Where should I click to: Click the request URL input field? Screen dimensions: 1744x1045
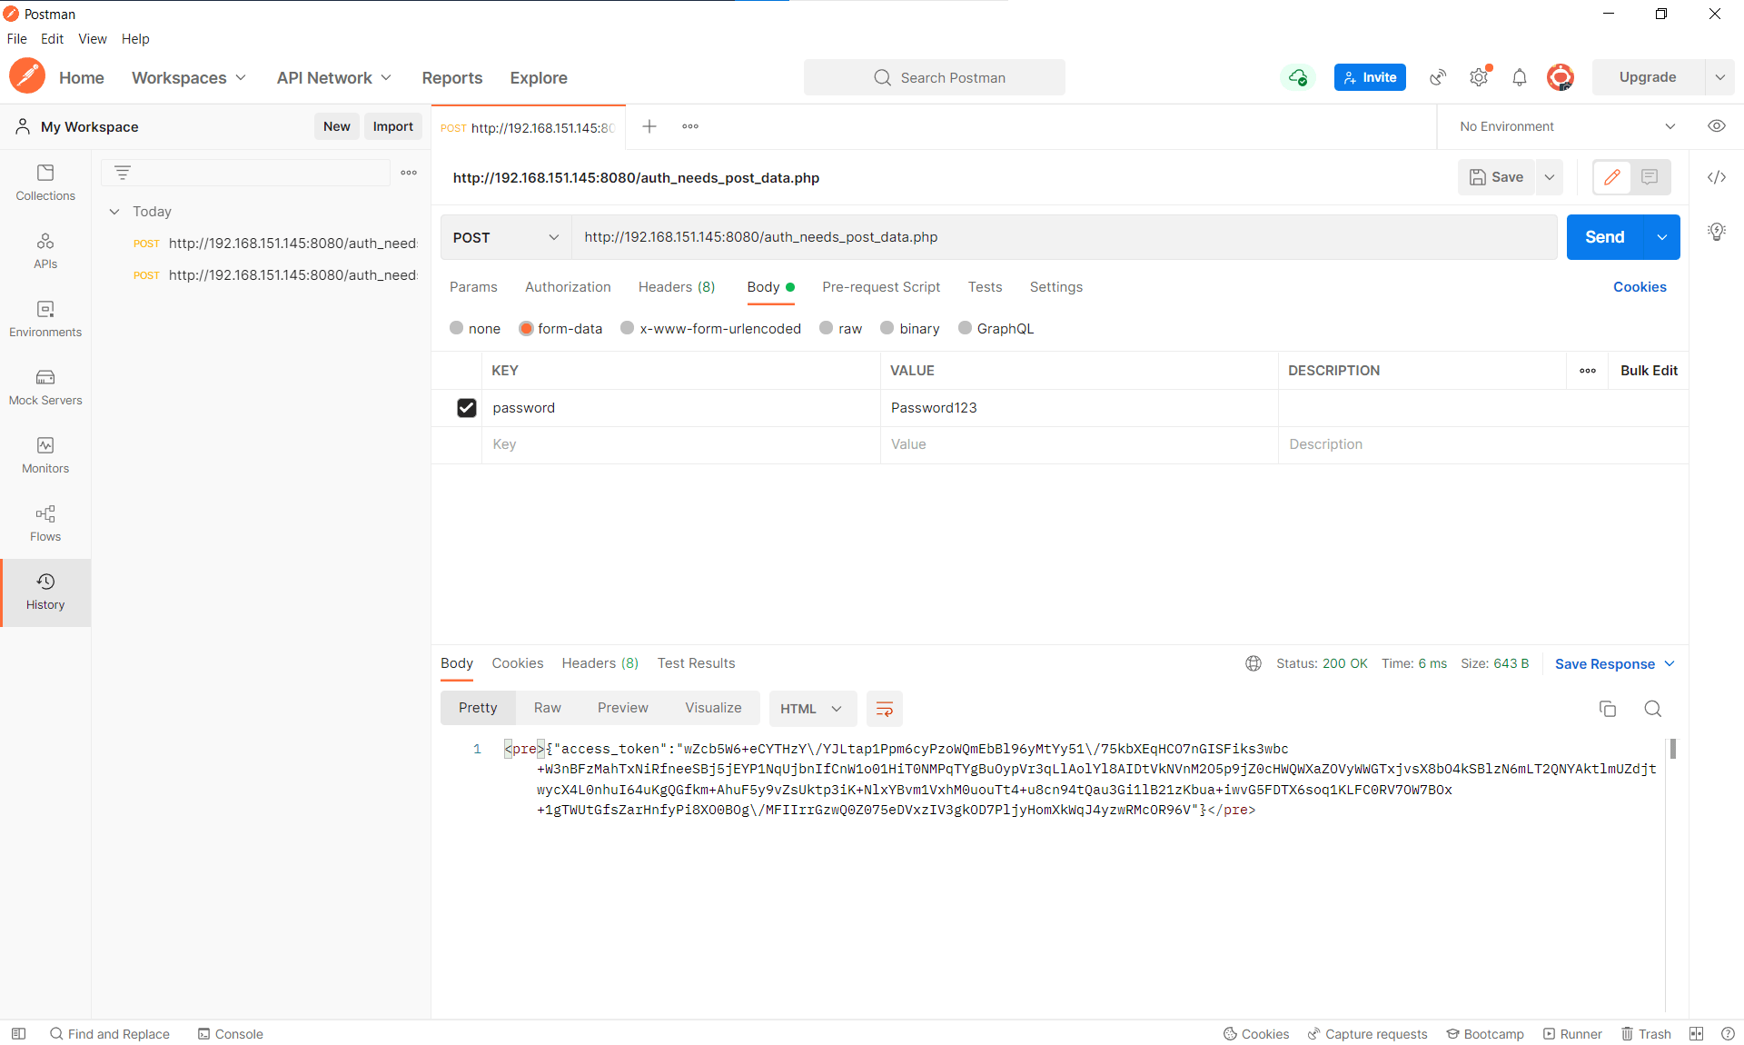pos(1063,237)
